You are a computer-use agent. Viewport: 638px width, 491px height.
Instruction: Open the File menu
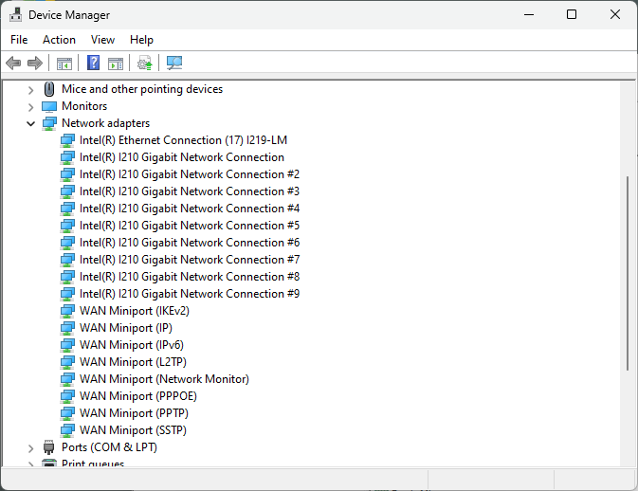[19, 40]
